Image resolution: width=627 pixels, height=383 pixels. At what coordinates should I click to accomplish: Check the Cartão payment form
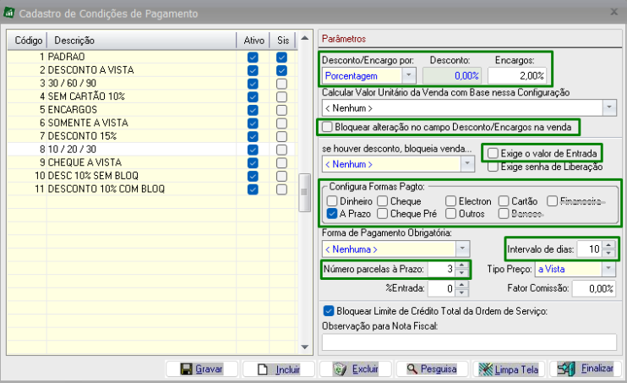pyautogui.click(x=504, y=201)
